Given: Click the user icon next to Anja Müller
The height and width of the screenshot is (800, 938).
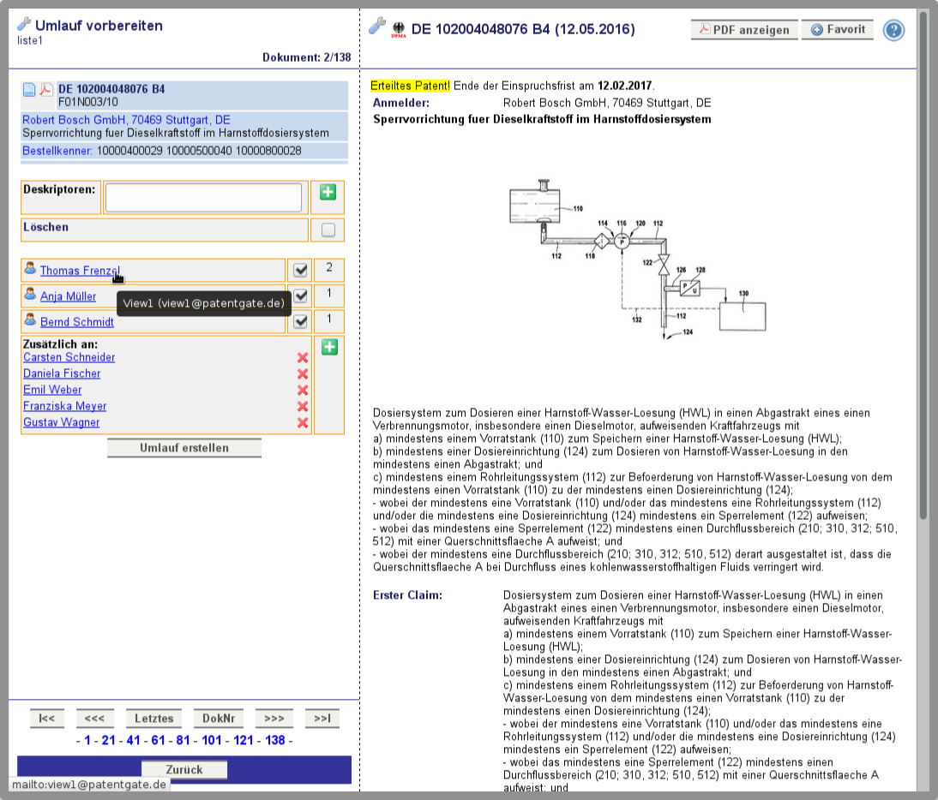Looking at the screenshot, I should 30,294.
